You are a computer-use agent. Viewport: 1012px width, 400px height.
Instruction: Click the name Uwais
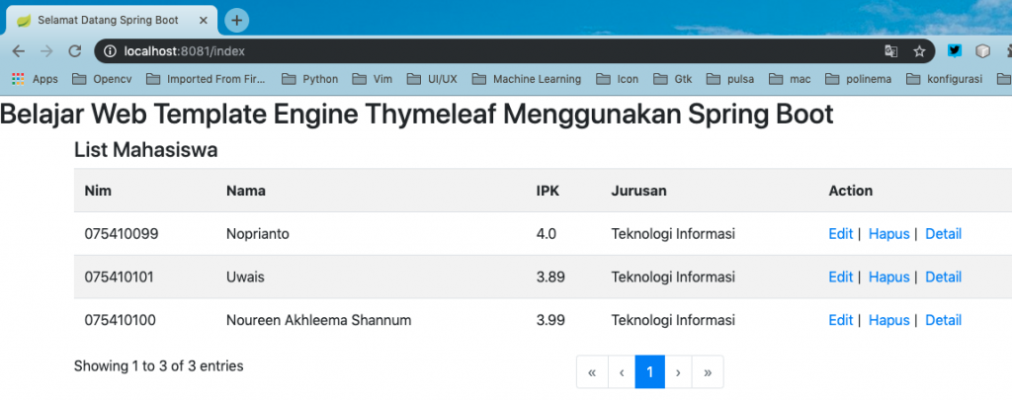(x=245, y=278)
